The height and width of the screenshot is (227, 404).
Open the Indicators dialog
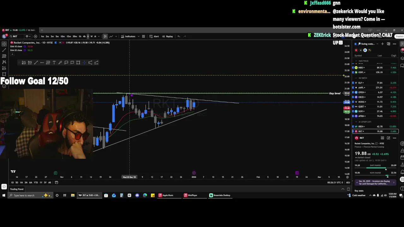pyautogui.click(x=128, y=36)
